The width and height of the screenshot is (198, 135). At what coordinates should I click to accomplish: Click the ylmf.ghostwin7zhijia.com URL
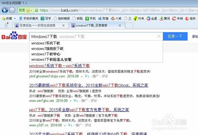click(47, 76)
